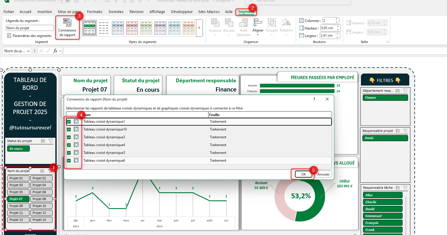Switch to the Insertion tab
Viewport: 447px width, 235px height.
click(45, 12)
